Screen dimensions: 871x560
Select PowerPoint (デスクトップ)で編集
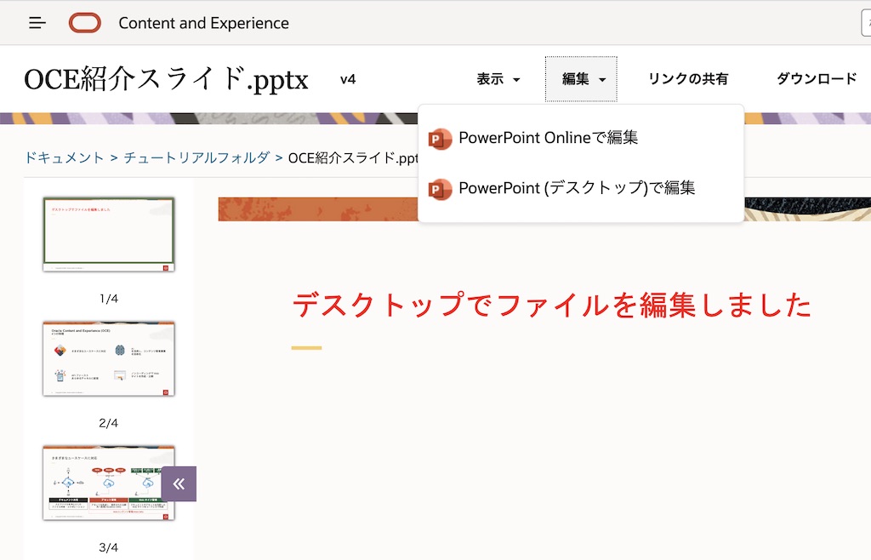(x=576, y=188)
